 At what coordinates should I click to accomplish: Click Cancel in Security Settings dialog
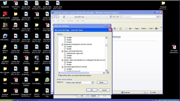coord(104,90)
